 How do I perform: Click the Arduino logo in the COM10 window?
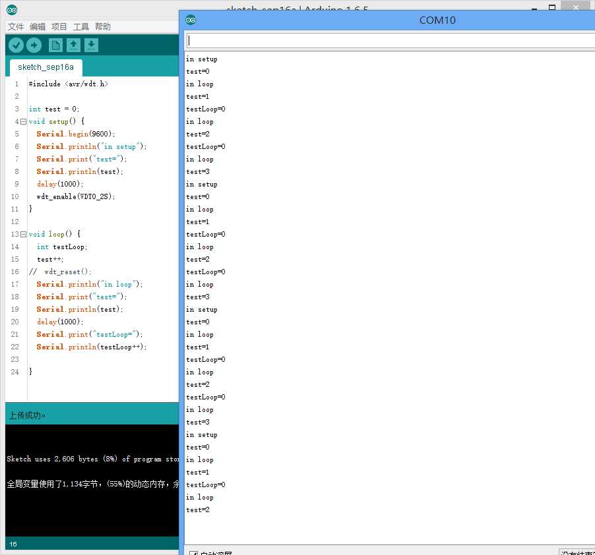click(x=191, y=20)
